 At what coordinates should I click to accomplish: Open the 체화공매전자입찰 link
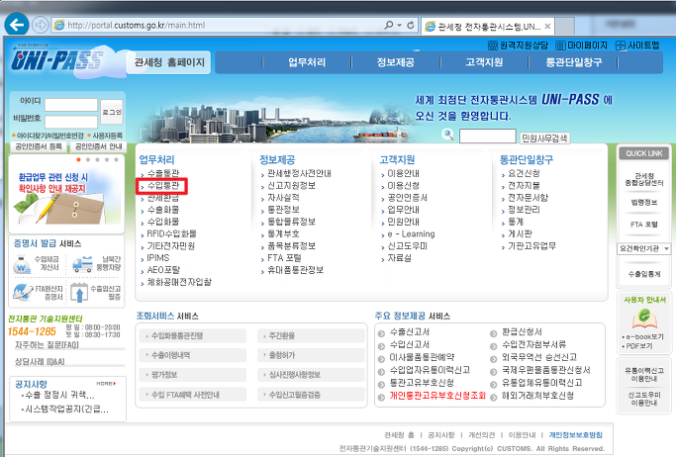coord(179,282)
